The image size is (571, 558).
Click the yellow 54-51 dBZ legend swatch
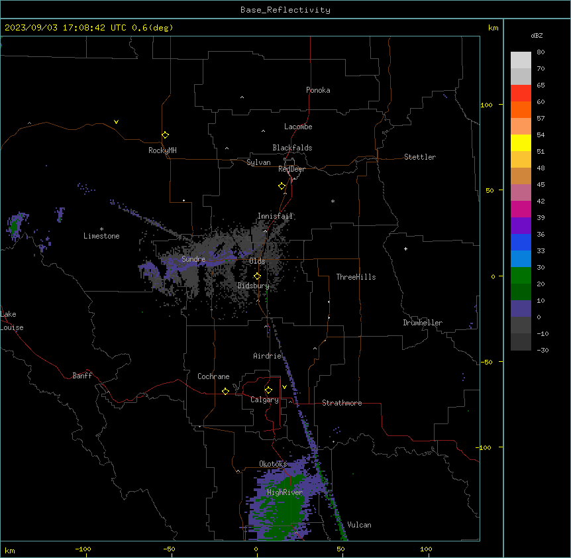tap(521, 142)
